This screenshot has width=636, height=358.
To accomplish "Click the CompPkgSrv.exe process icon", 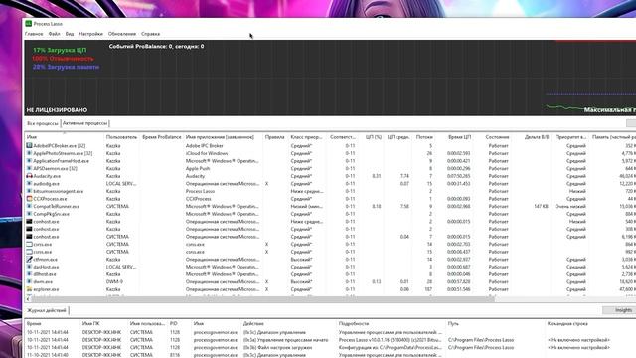I will point(29,214).
